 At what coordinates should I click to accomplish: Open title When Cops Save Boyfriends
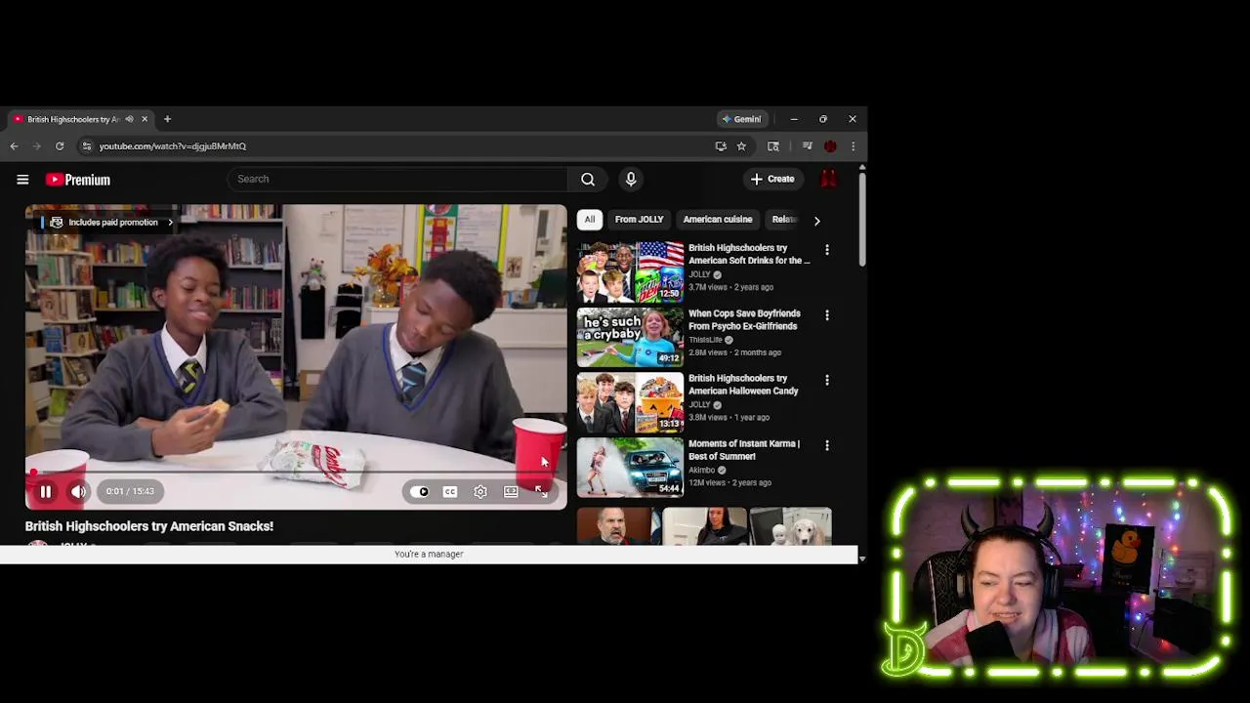click(x=744, y=319)
